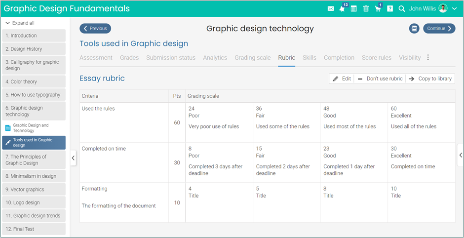
Task: Open the user account dropdown arrow
Action: (455, 9)
